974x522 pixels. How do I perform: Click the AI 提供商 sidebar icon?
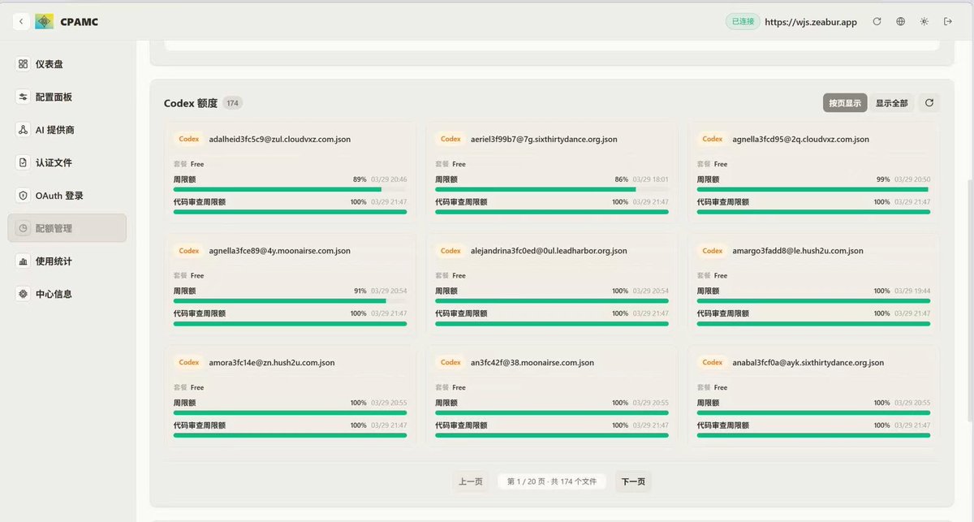[x=23, y=130]
